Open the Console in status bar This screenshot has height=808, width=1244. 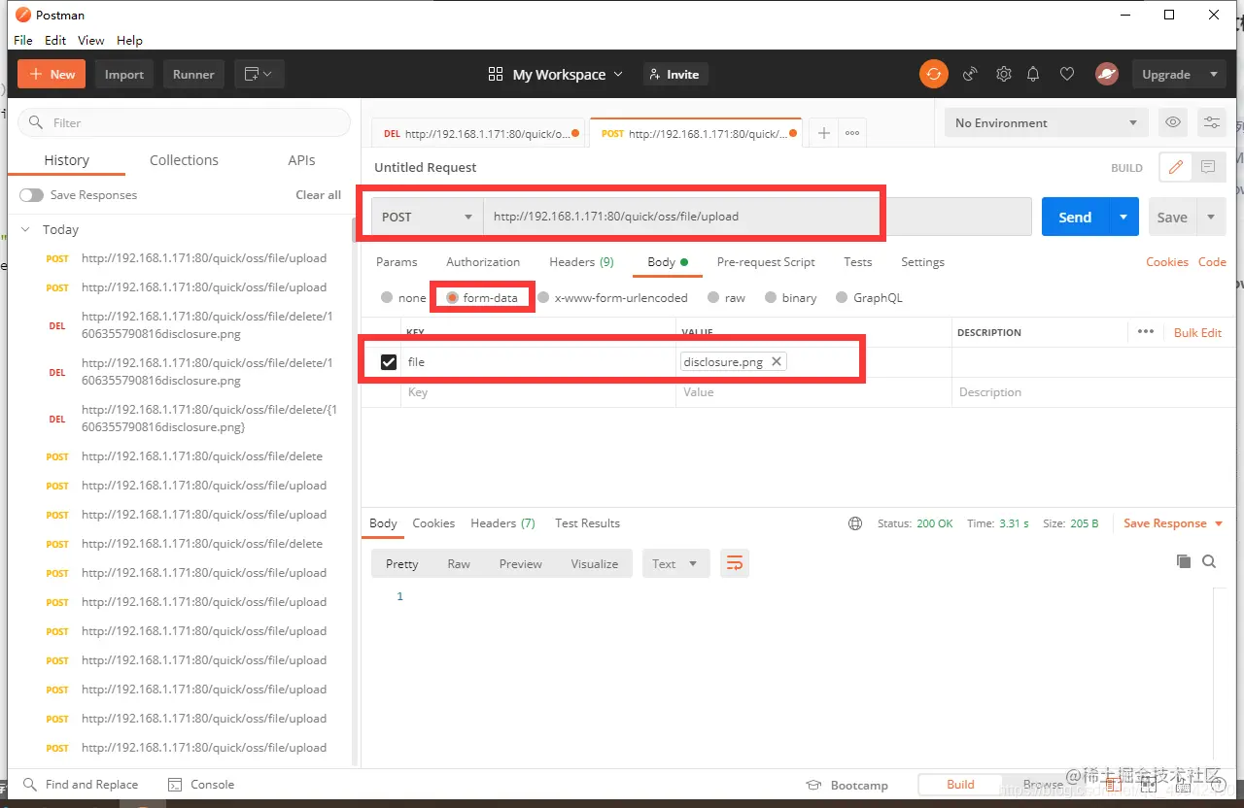pyautogui.click(x=201, y=785)
